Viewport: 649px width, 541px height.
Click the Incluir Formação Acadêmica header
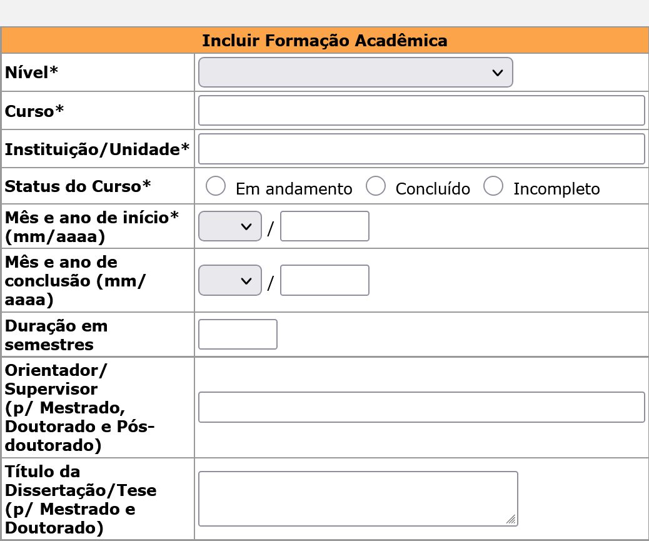[324, 41]
